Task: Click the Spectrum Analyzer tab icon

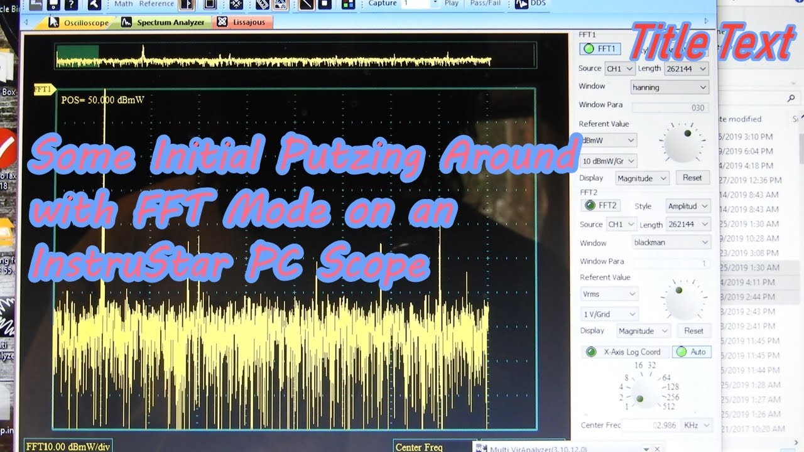Action: pos(126,22)
